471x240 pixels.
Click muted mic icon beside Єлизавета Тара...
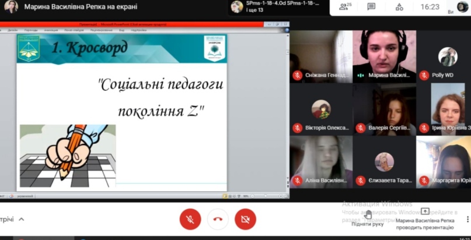pos(361,181)
